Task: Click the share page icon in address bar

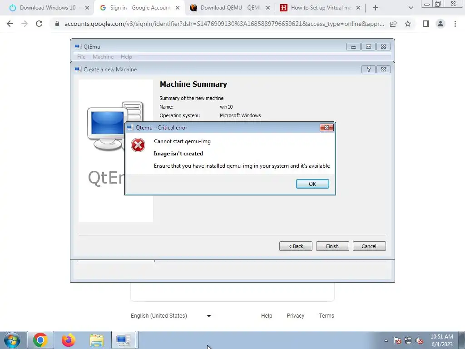Action: 393,24
